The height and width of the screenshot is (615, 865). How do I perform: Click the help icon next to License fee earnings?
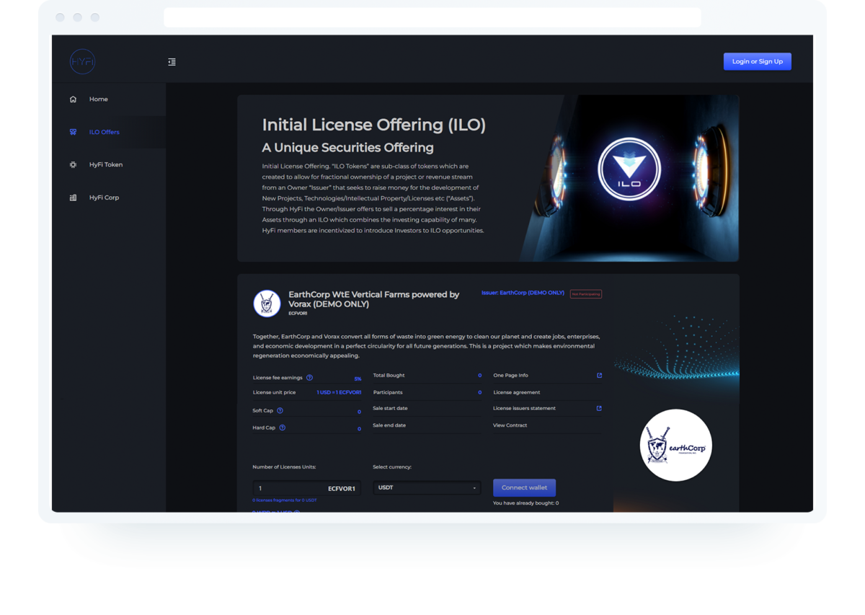click(x=309, y=378)
